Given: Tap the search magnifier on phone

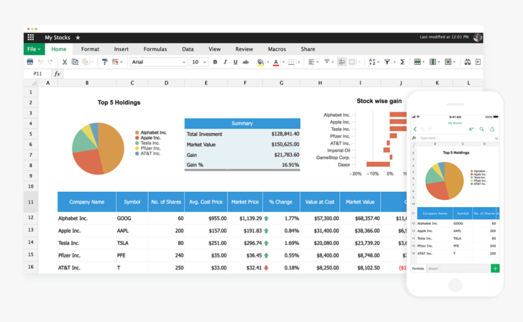Looking at the screenshot, I should click(x=482, y=129).
